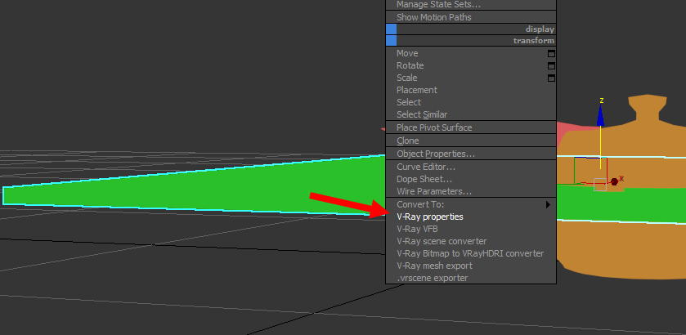Choose Placement tool entry
Viewport: 686px width, 335px height.
tap(471, 90)
